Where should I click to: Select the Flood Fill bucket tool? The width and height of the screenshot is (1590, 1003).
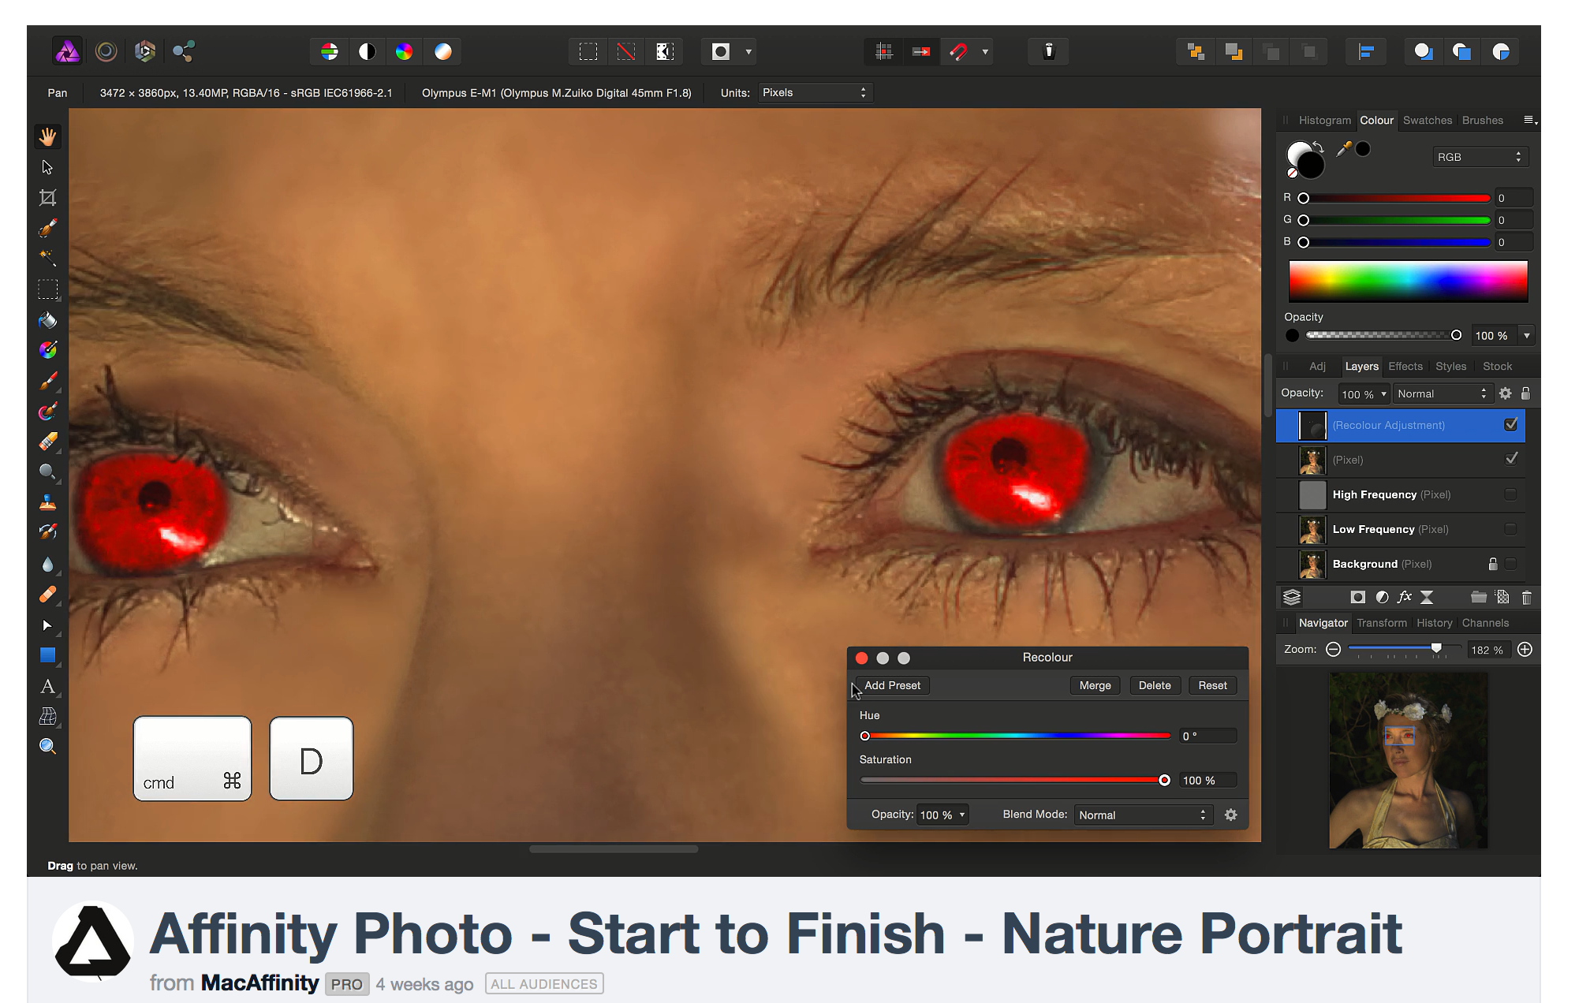click(x=47, y=319)
